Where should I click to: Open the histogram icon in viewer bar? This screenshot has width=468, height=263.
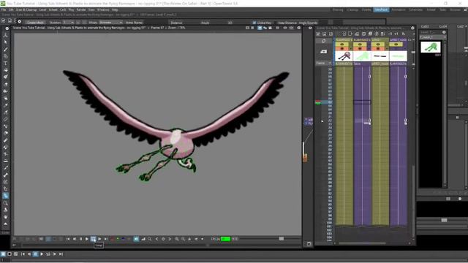[143, 239]
